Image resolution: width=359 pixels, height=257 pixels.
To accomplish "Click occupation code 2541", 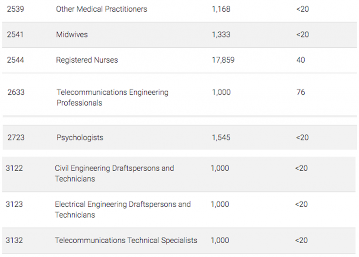I will tap(15, 35).
